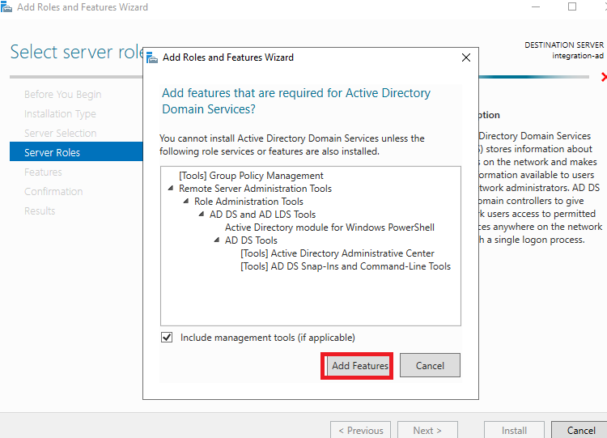Select [Tools] Active Directory Administrative Center

337,253
